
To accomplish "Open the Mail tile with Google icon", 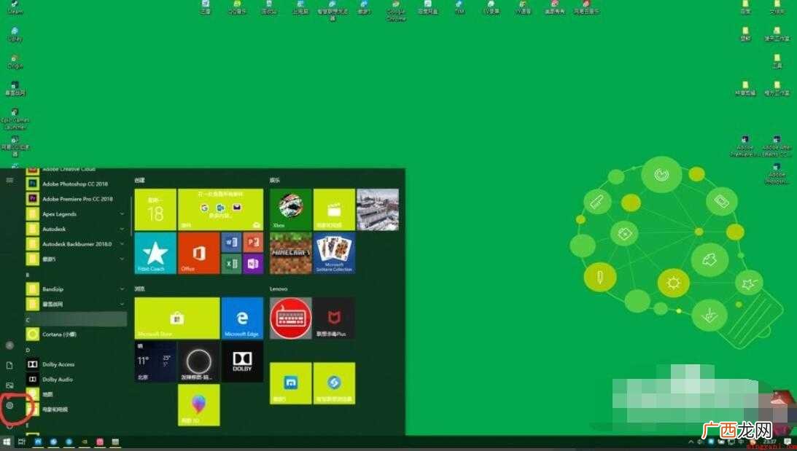I will 221,209.
